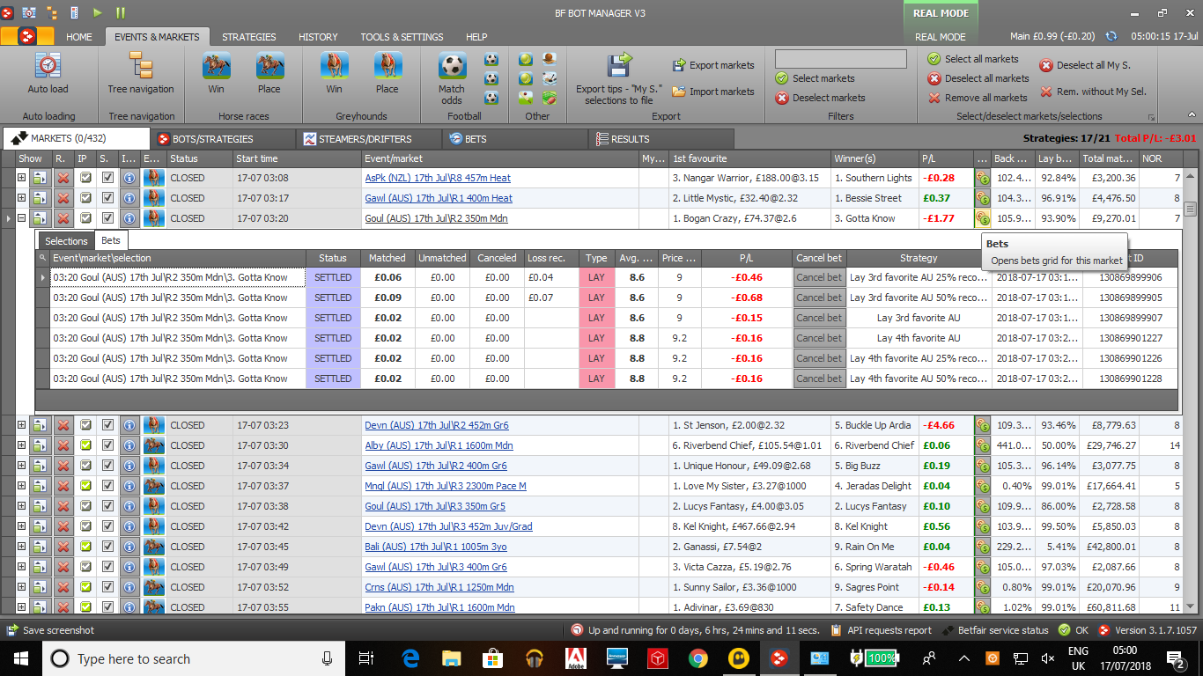Click Select all markets

tap(973, 59)
